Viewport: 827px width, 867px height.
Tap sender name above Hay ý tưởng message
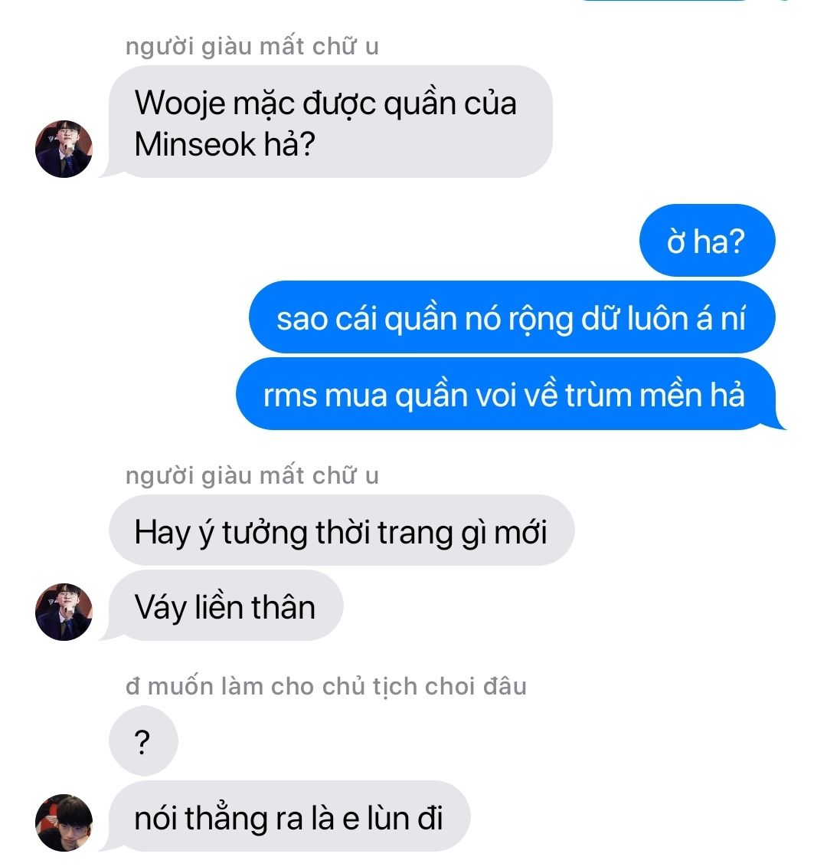tap(252, 475)
